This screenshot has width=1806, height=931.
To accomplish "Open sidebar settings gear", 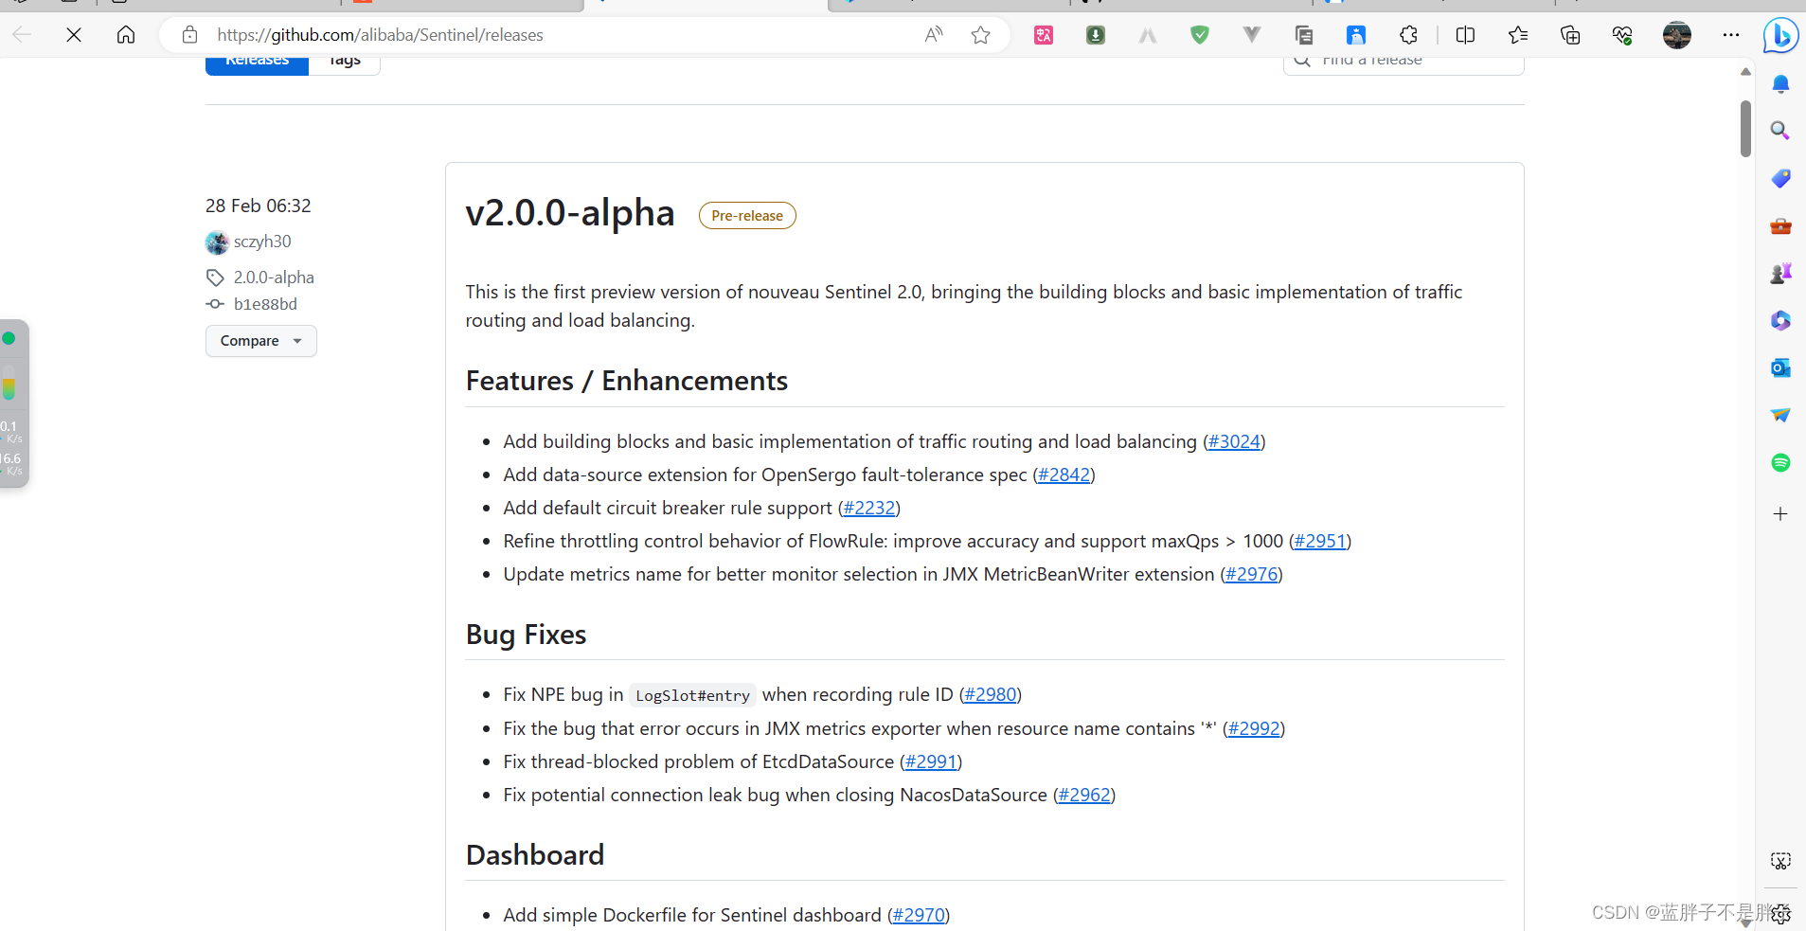I will [x=1780, y=914].
